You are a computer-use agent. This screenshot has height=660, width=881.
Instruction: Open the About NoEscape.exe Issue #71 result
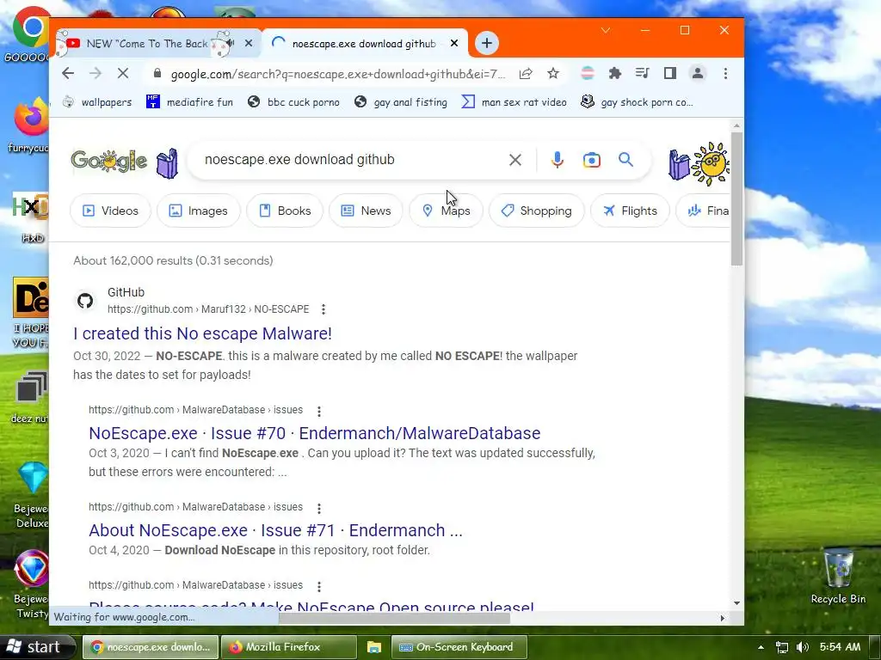click(x=275, y=530)
